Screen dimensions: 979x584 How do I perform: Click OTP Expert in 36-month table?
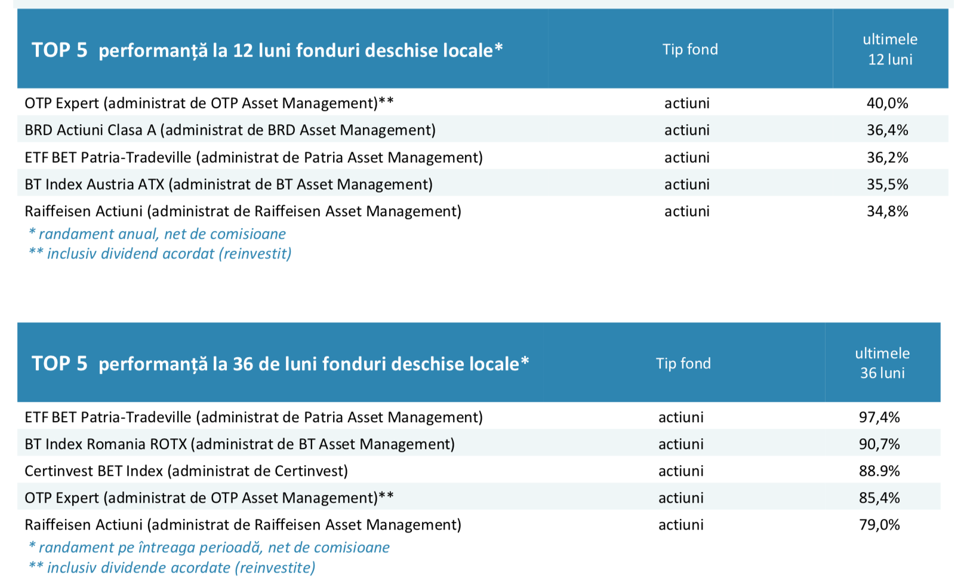pyautogui.click(x=209, y=498)
